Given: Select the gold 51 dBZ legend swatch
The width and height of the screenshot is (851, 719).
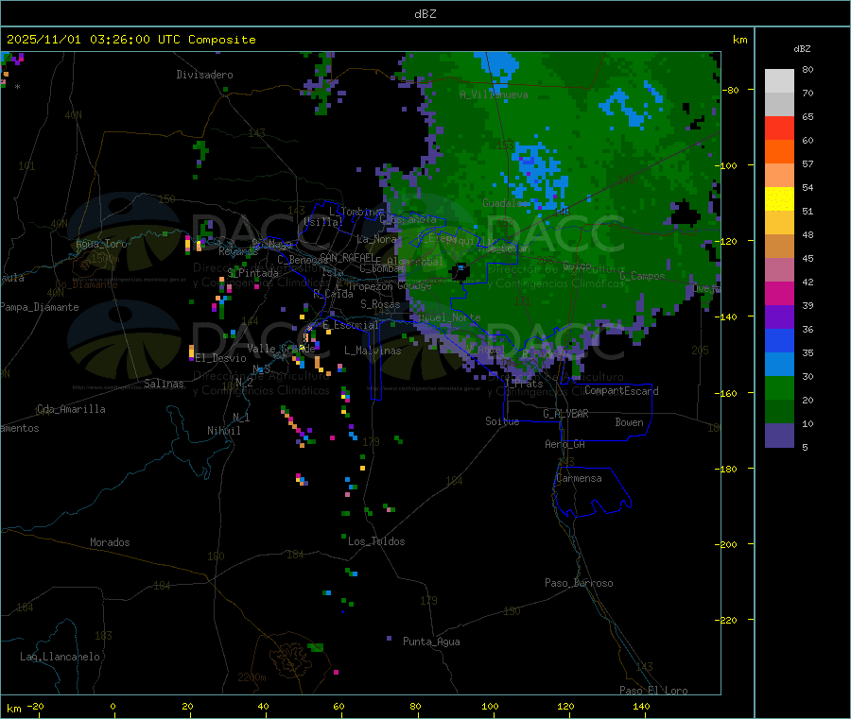Looking at the screenshot, I should click(779, 222).
